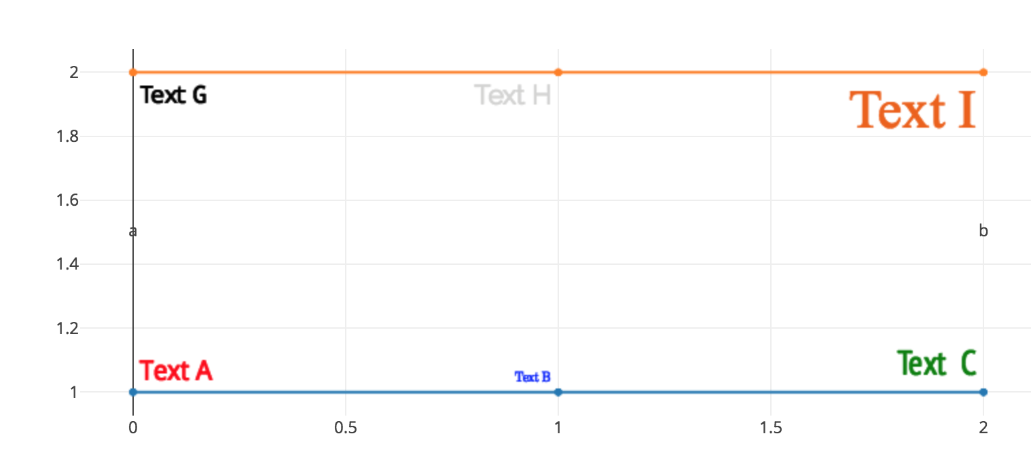Click the large orange Text I label
Viewport: 1031px width, 474px height.
pos(912,110)
